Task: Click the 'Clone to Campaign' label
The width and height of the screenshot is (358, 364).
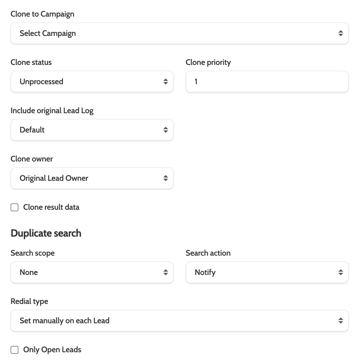Action: tap(42, 14)
